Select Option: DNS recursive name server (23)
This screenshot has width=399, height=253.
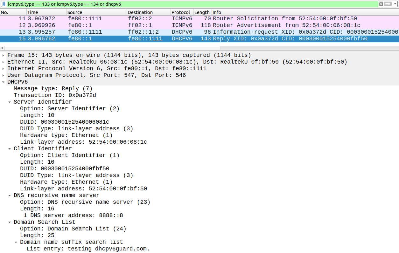[x=85, y=202]
